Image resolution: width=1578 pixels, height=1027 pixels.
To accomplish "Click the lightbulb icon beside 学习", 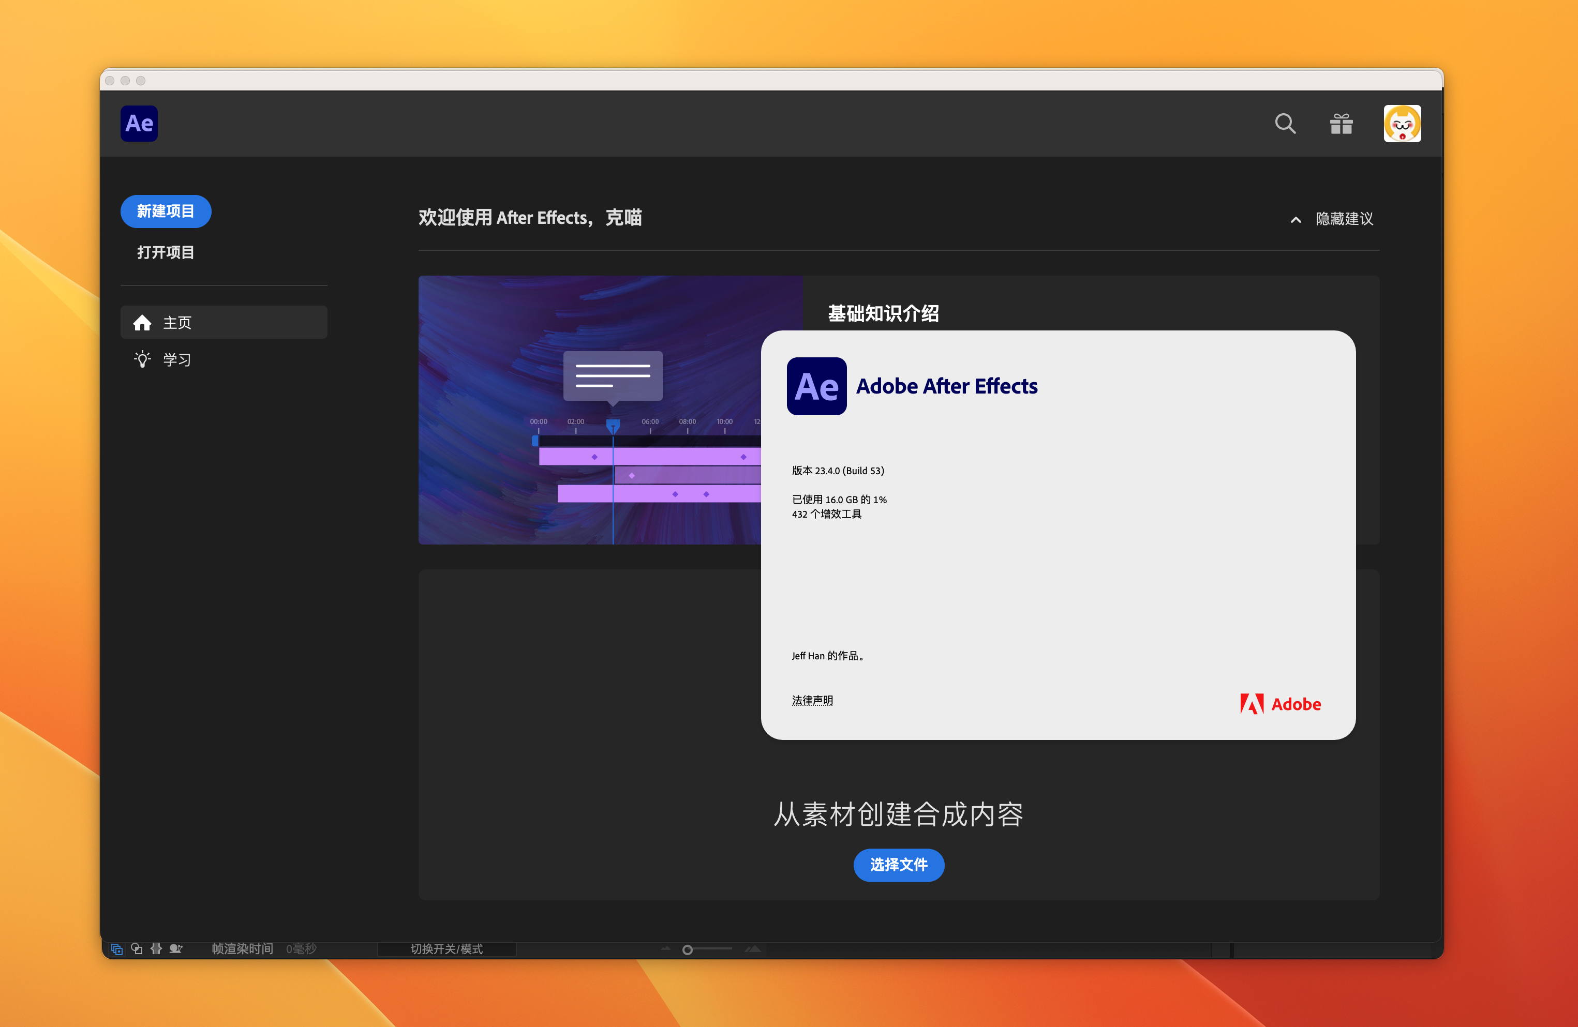I will (143, 359).
